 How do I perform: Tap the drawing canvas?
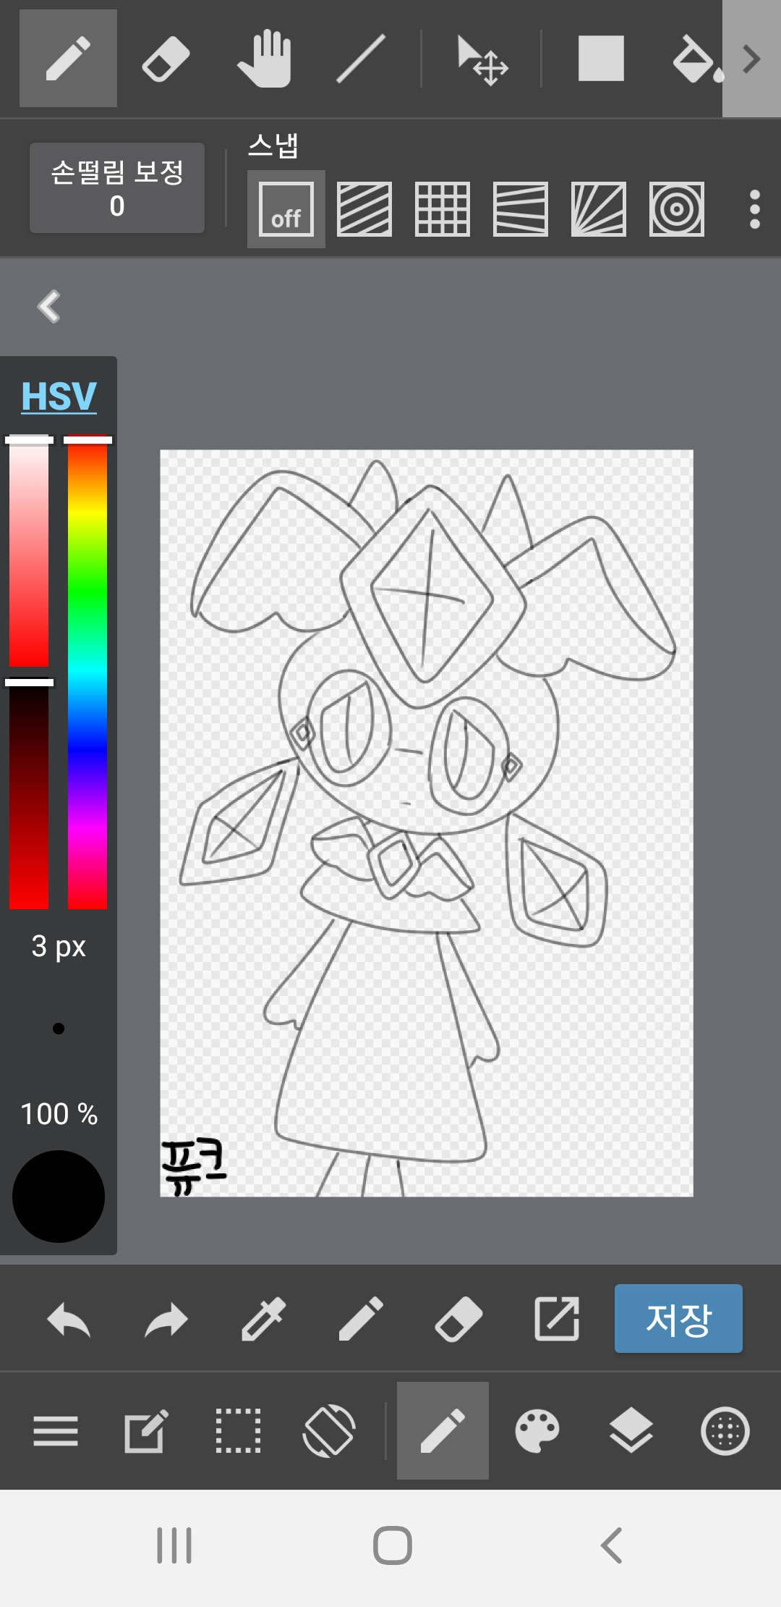click(x=427, y=823)
